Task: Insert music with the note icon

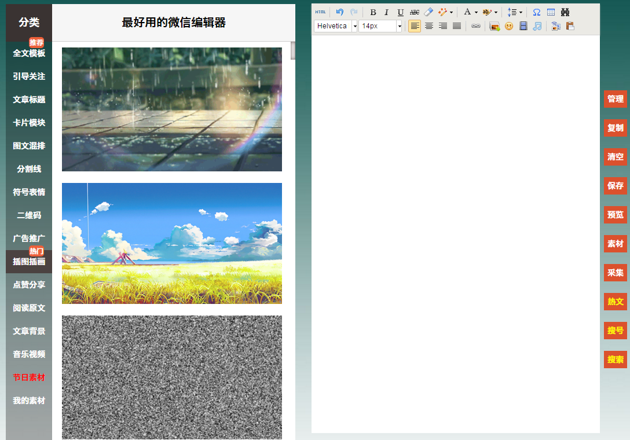Action: coord(537,26)
